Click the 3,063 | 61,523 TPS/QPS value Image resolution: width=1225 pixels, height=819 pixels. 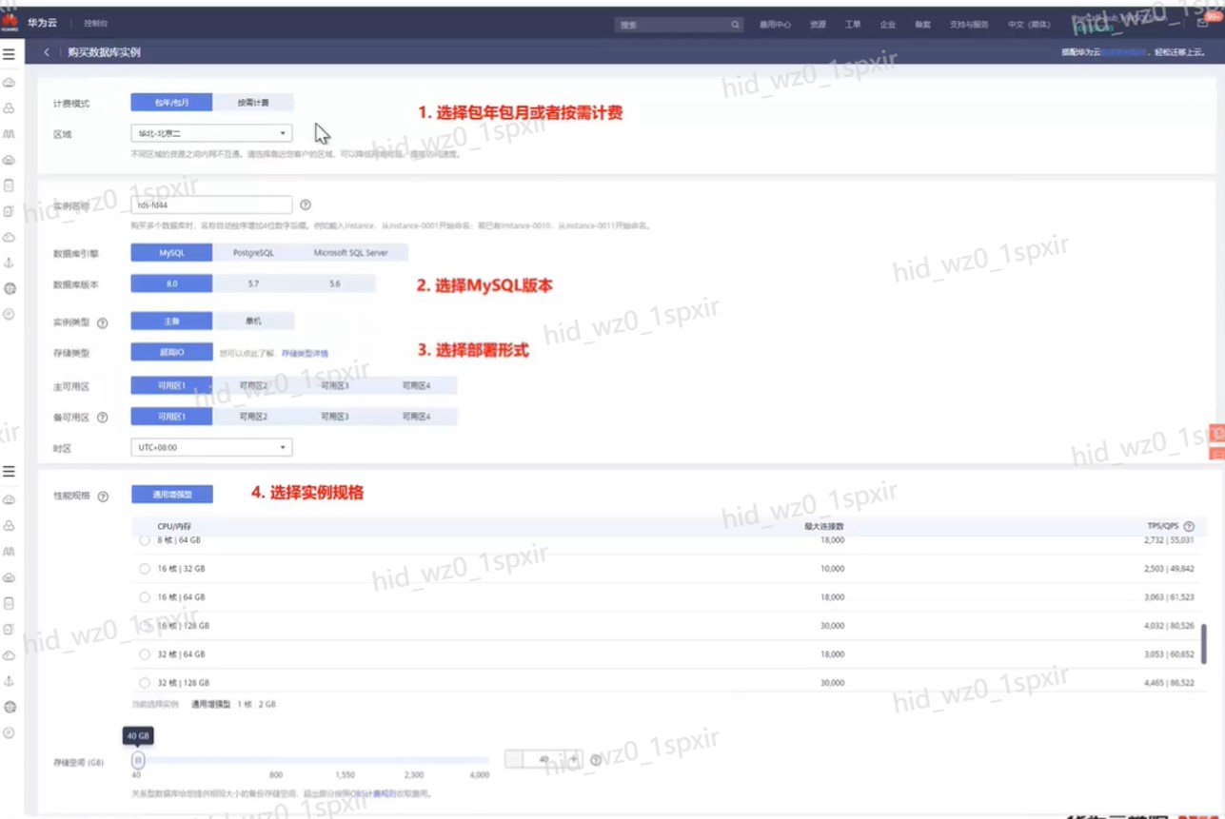pos(1169,597)
